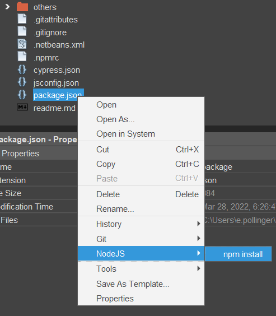Click the cypress.json braces icon
The height and width of the screenshot is (316, 276).
click(x=22, y=69)
